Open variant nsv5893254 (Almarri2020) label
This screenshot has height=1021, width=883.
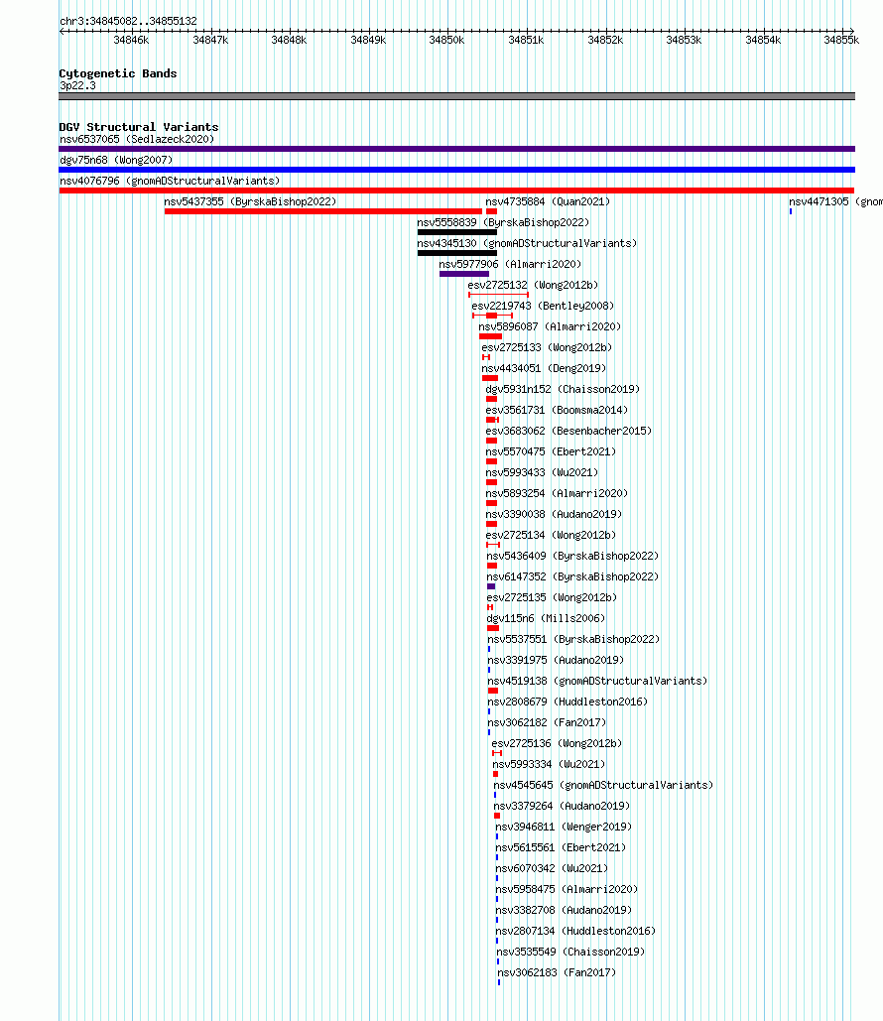(557, 493)
